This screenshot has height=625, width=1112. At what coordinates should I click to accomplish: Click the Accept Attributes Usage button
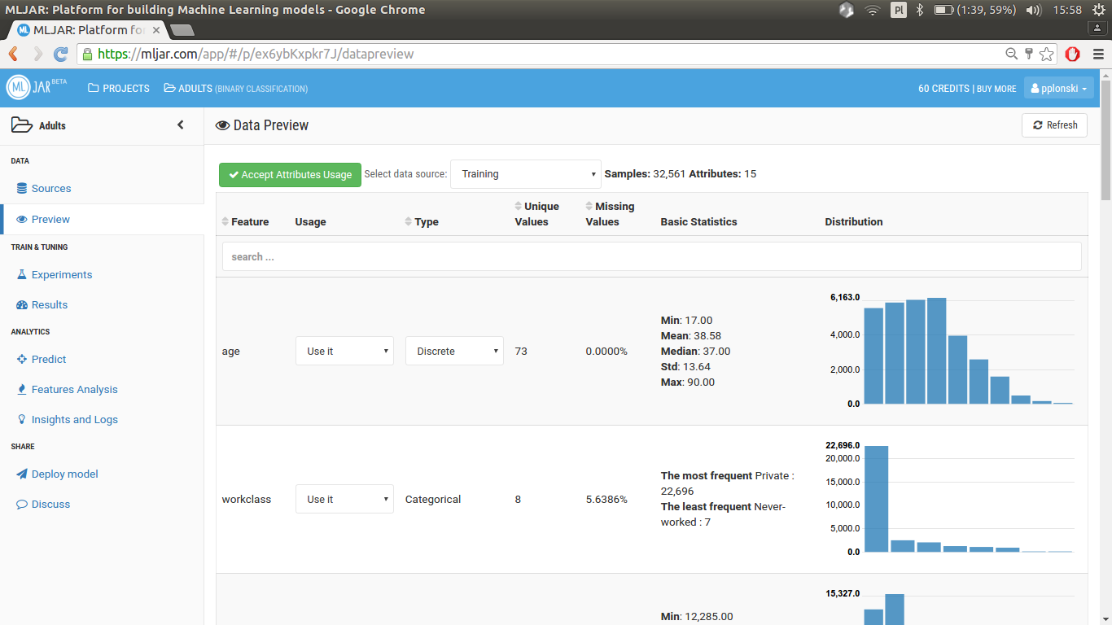point(290,174)
